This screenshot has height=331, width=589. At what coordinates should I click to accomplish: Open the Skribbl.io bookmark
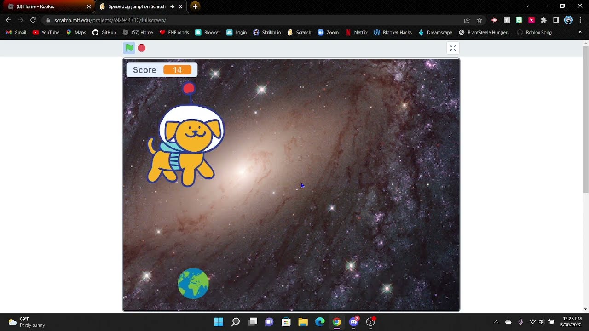(x=267, y=33)
